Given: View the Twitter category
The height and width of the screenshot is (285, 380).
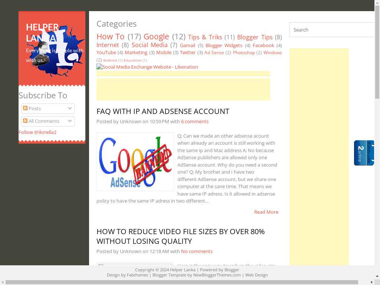Looking at the screenshot, I should coord(187,53).
